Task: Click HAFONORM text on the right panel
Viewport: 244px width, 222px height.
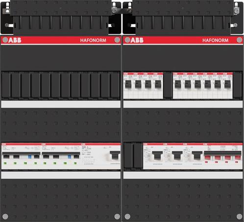Action: 216,40
